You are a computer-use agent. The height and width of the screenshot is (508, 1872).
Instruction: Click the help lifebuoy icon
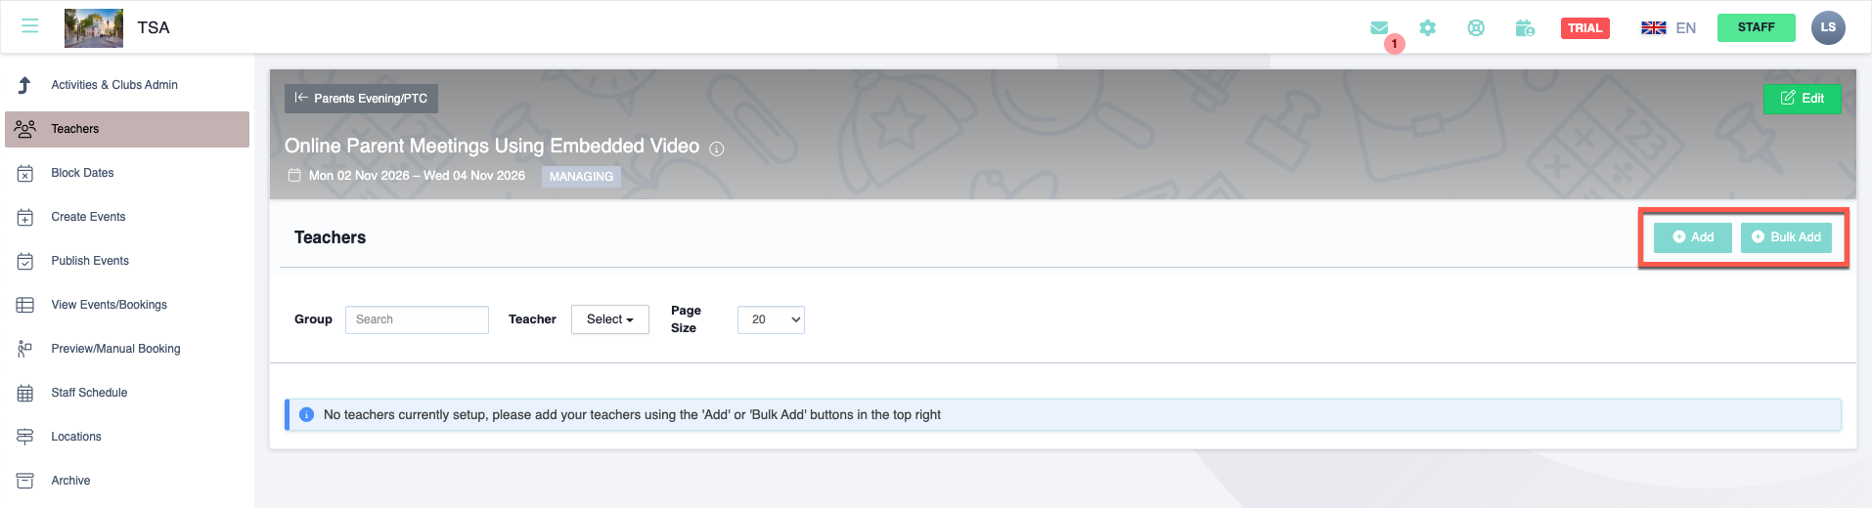click(1476, 28)
